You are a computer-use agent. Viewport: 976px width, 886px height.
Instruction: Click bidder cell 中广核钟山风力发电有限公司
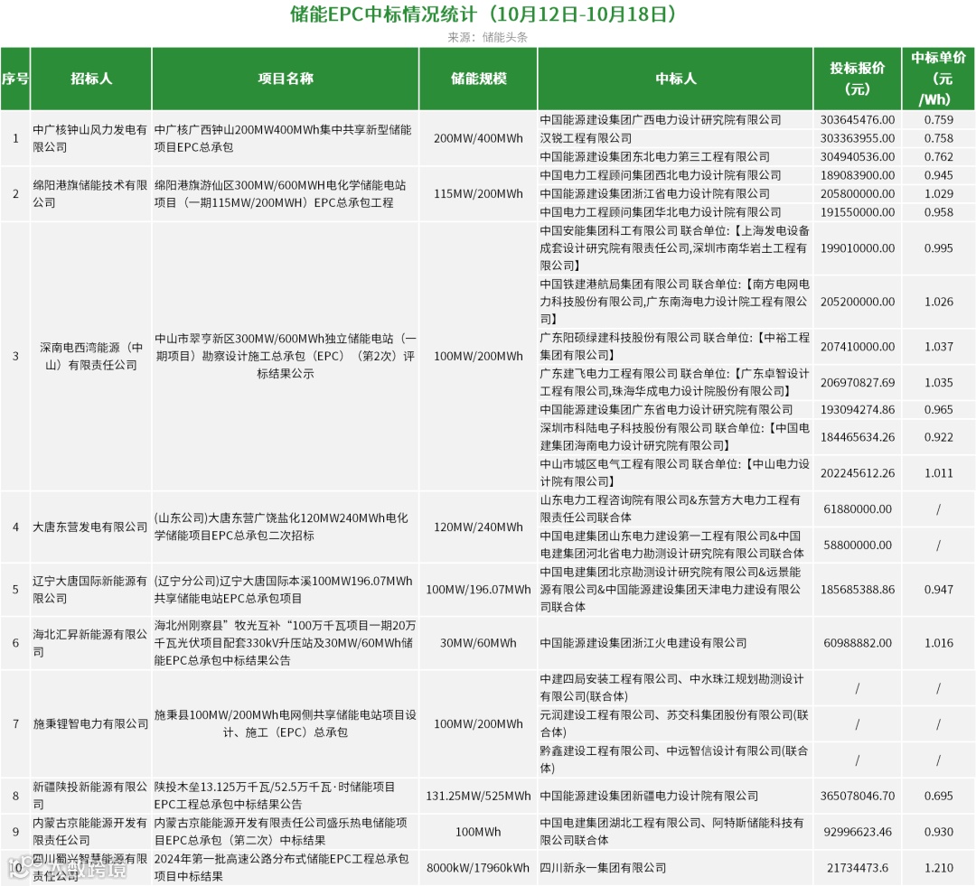click(x=90, y=138)
